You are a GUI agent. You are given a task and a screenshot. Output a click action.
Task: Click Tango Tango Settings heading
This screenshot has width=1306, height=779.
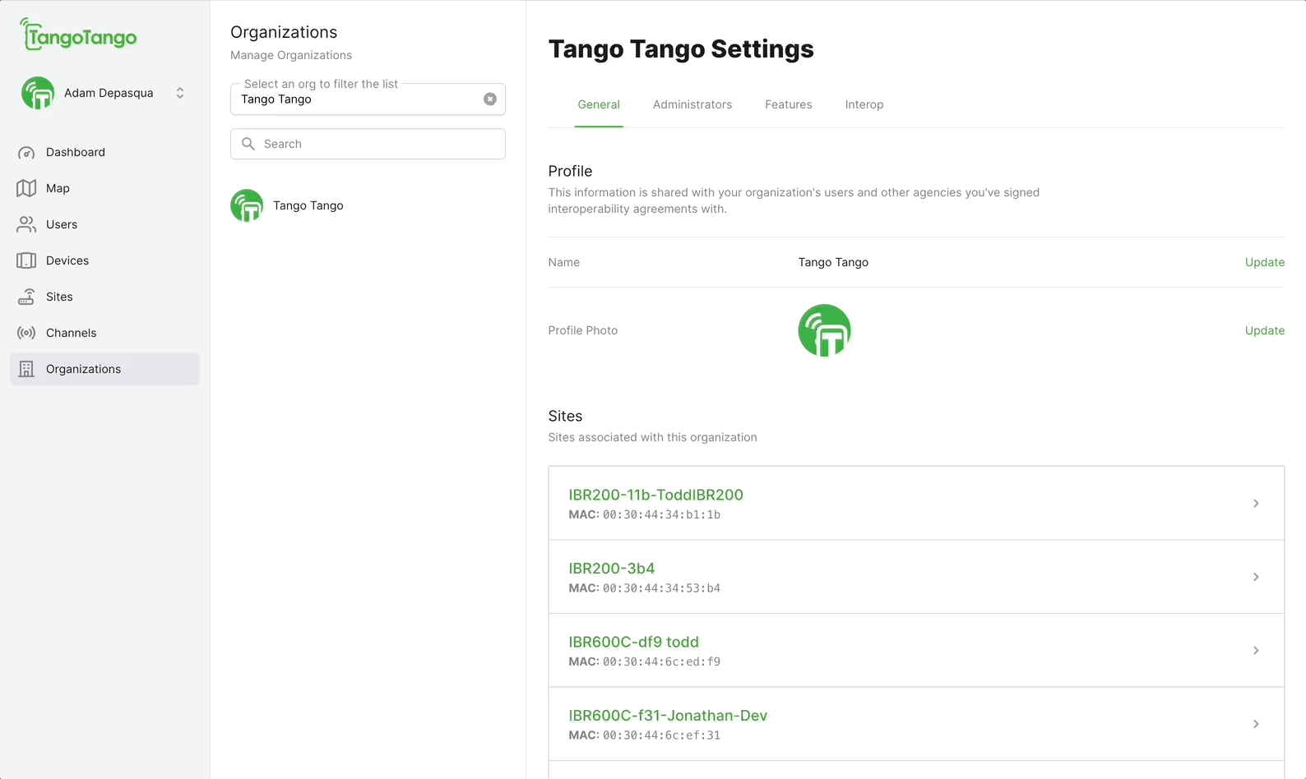click(x=681, y=49)
